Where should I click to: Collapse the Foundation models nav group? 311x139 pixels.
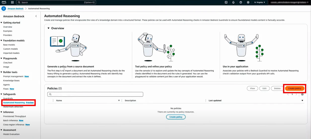coord(2,40)
